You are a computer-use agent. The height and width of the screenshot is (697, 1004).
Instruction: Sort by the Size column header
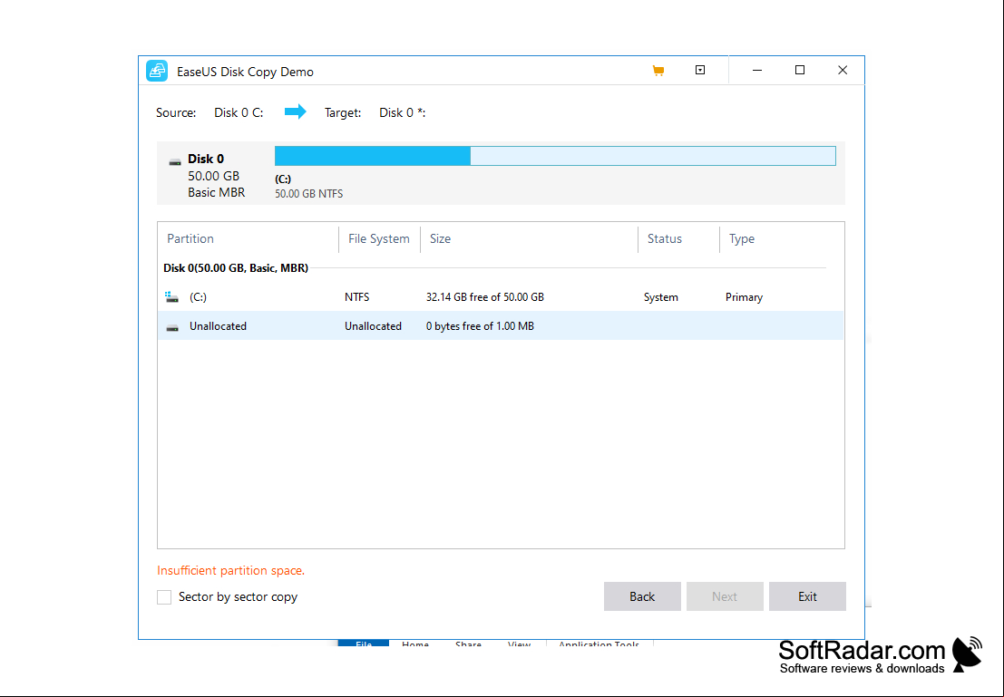[x=440, y=238]
